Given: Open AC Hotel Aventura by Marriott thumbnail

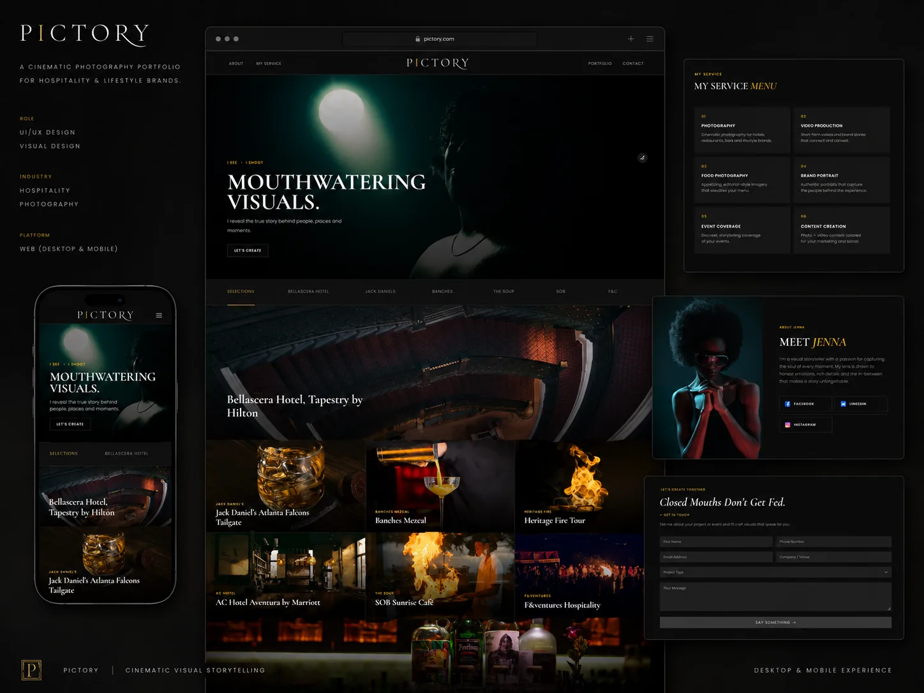Looking at the screenshot, I should coord(286,576).
